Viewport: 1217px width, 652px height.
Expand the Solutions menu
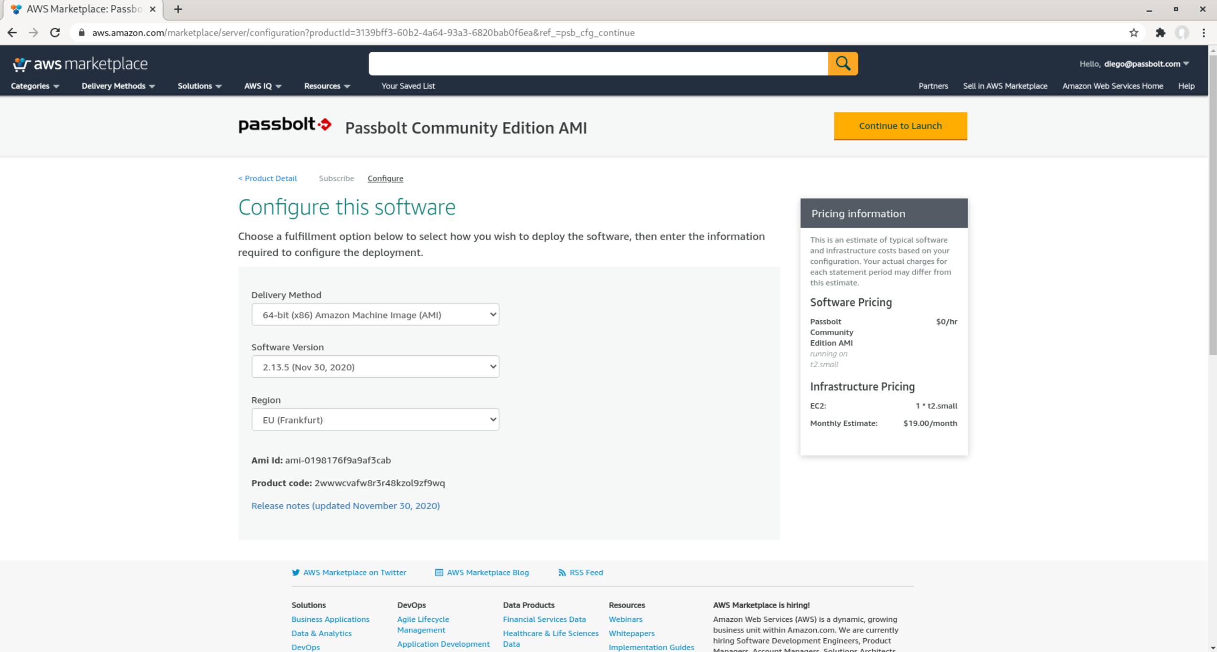(x=199, y=86)
